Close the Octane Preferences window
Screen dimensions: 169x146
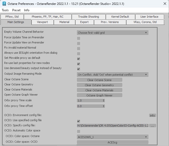(165, 4)
